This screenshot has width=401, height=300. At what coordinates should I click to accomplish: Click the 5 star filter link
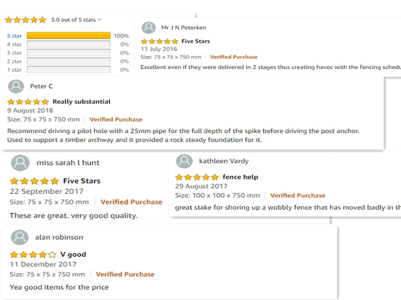(14, 36)
